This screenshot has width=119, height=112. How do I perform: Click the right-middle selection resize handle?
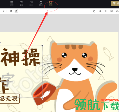click(43, 72)
